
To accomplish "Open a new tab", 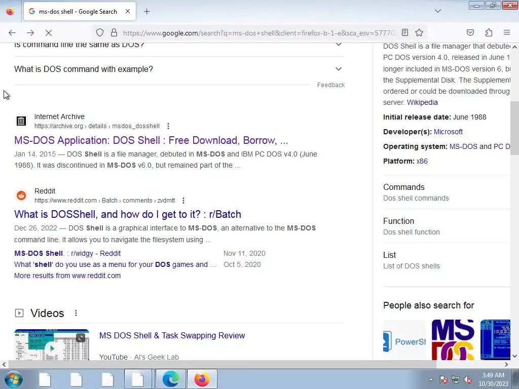I will (146, 12).
